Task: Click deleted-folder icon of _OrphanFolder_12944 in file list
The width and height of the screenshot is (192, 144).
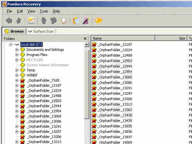Action: tap(94, 66)
